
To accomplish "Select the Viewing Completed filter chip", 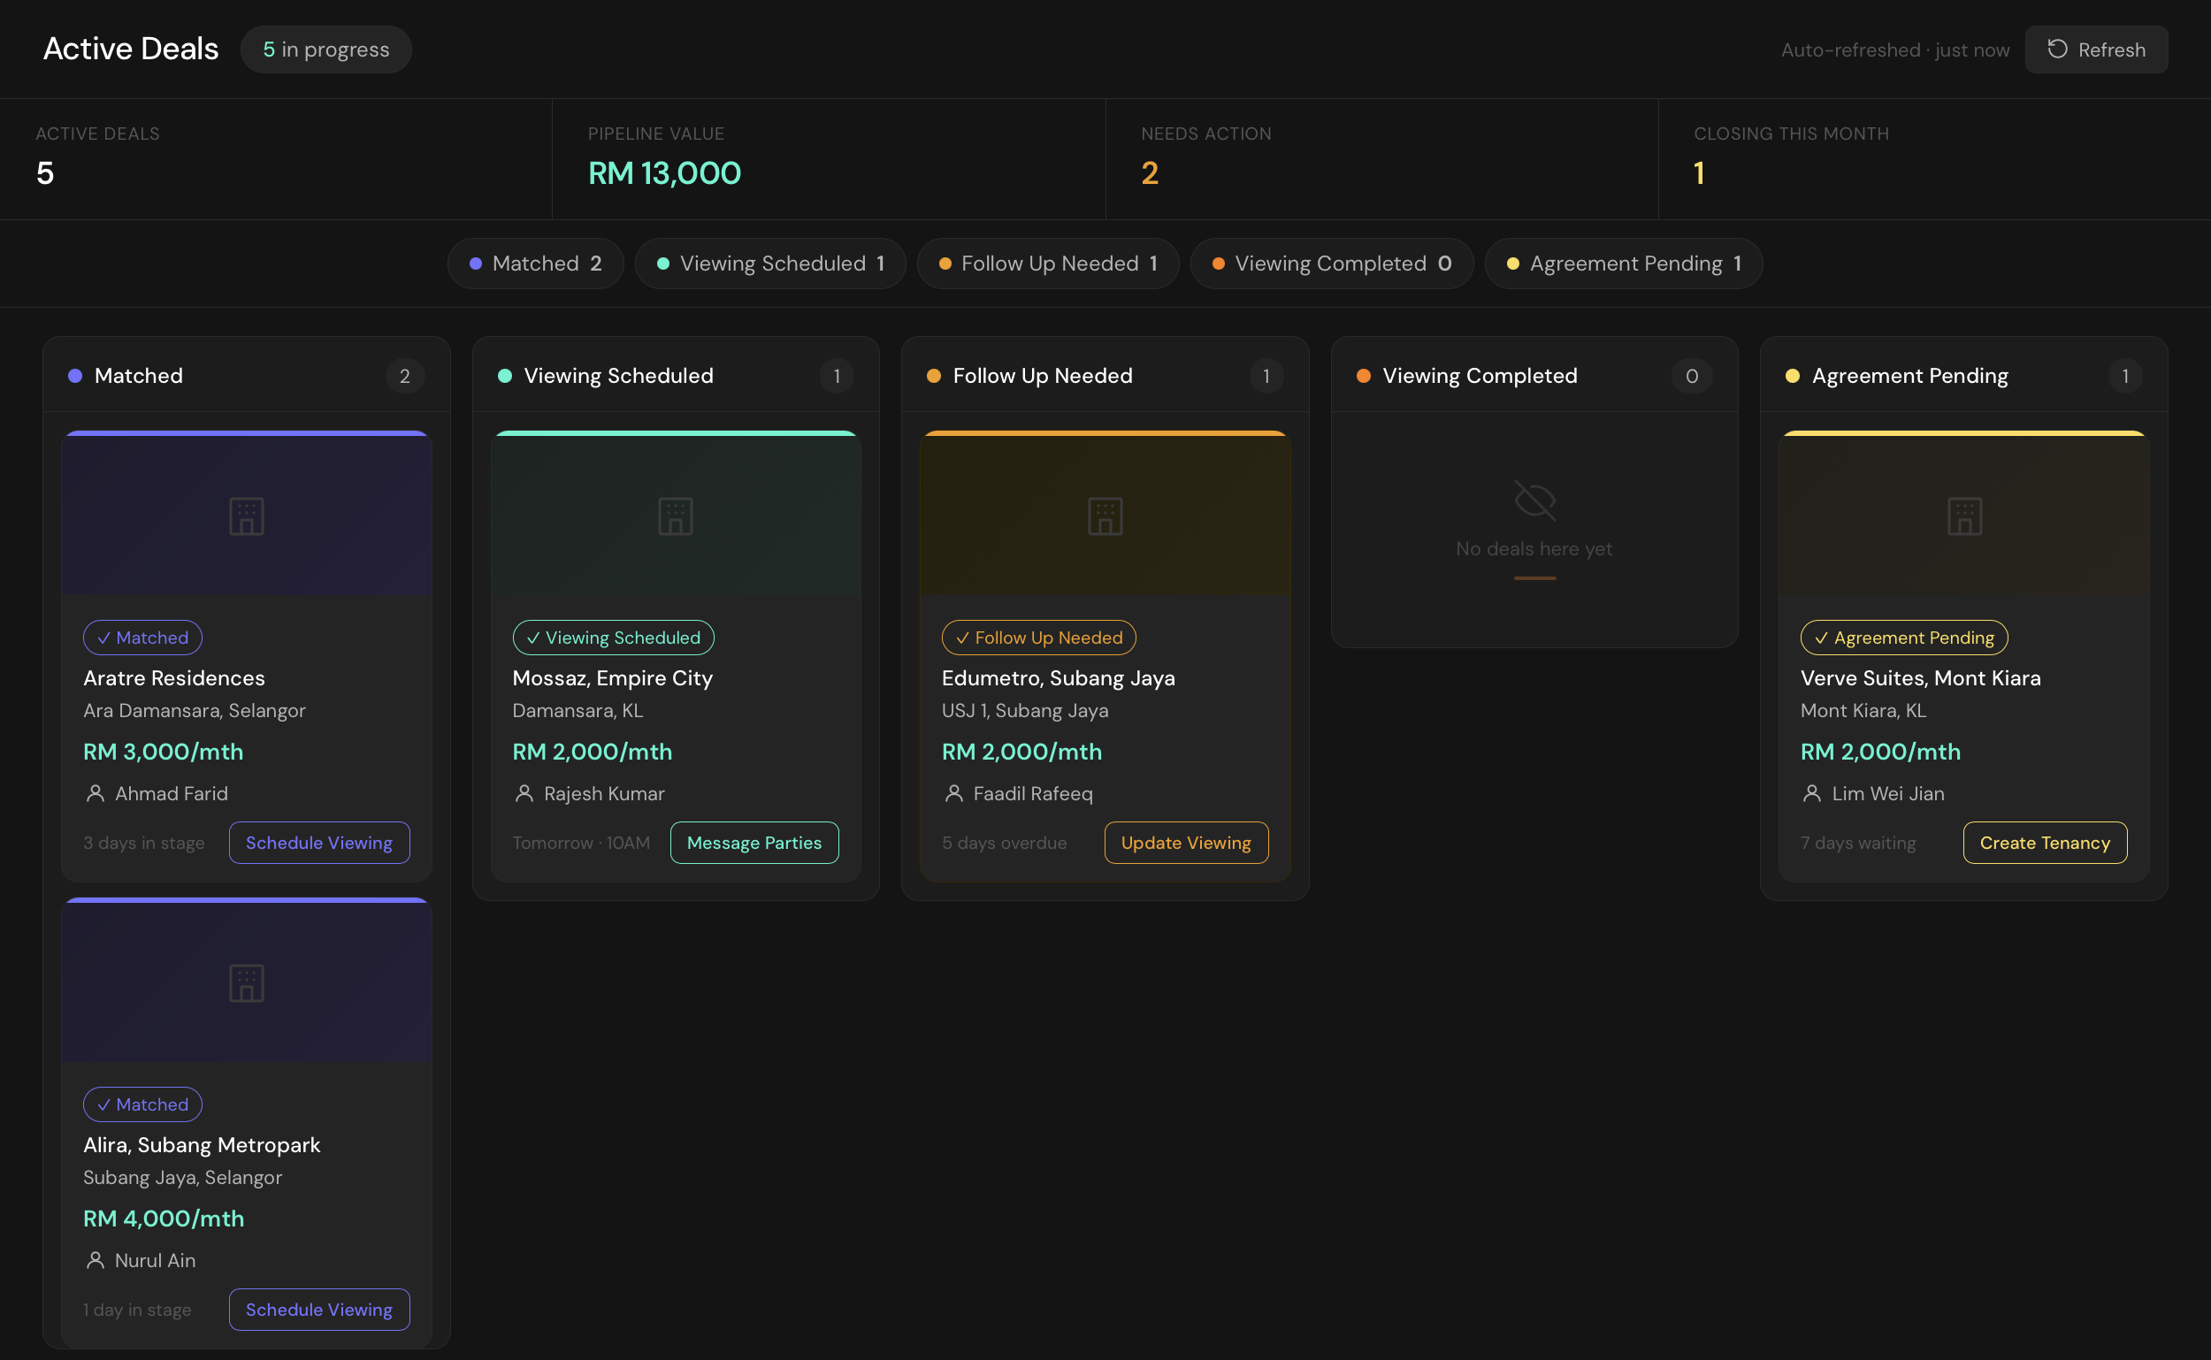I will 1331,264.
